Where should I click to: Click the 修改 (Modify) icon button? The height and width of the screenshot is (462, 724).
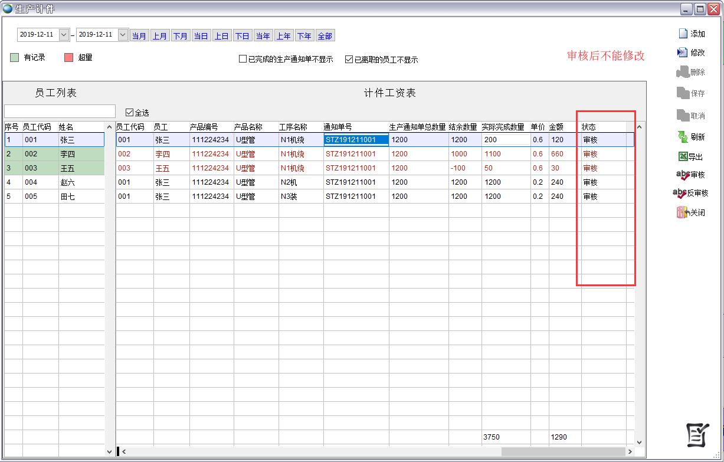(x=683, y=53)
